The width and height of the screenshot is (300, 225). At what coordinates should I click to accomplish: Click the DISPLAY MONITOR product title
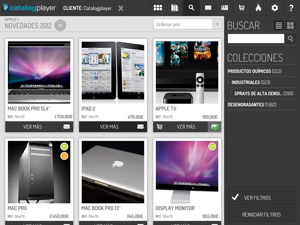(175, 208)
